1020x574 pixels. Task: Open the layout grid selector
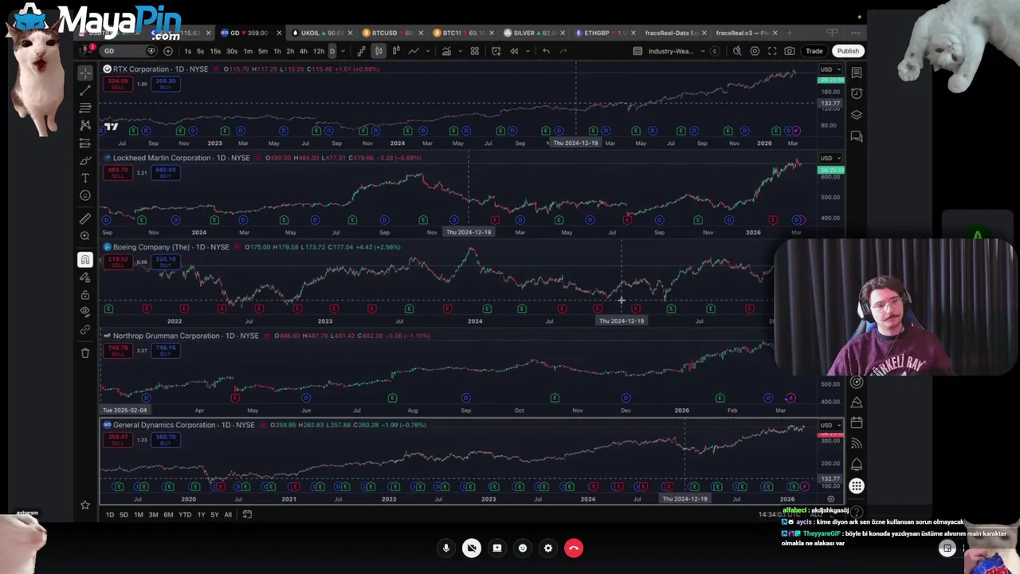click(474, 51)
